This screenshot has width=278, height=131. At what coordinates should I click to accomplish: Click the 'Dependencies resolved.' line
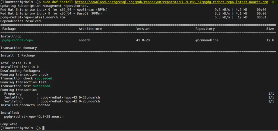[x=21, y=21]
